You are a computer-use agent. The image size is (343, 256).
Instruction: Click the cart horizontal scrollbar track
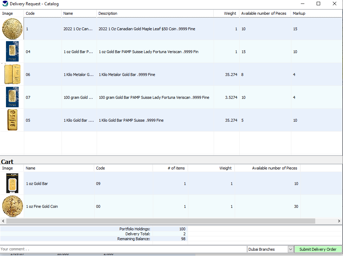pos(327,221)
